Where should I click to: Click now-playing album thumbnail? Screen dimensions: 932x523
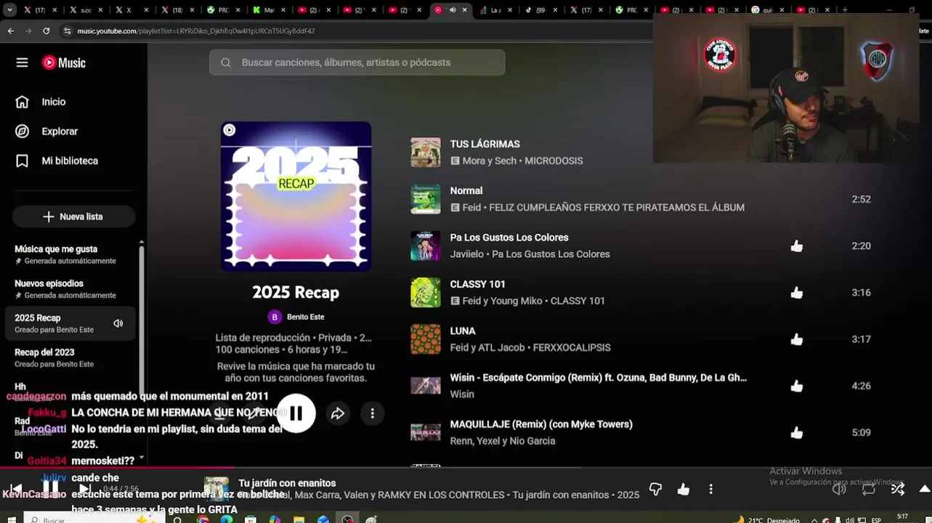point(216,489)
